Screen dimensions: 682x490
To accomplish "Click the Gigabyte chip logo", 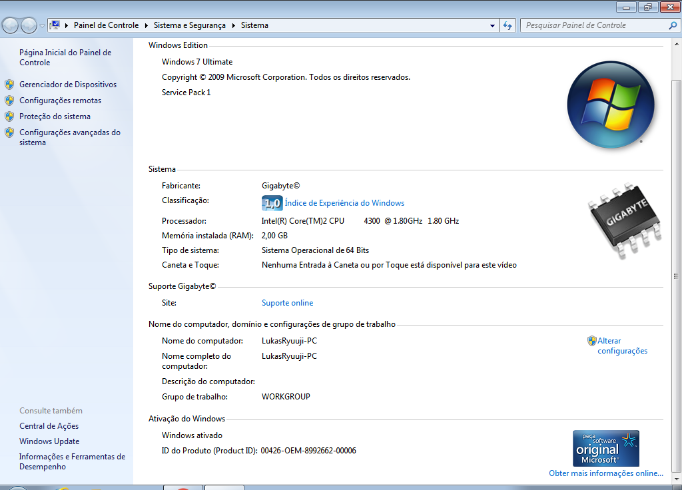I will coord(625,221).
